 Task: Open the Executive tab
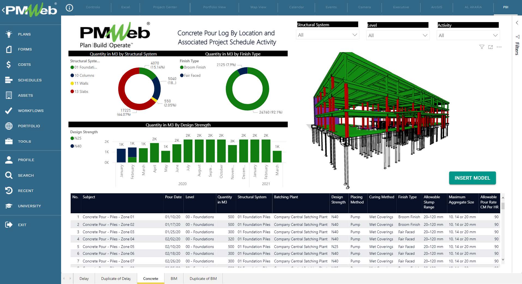(x=401, y=7)
